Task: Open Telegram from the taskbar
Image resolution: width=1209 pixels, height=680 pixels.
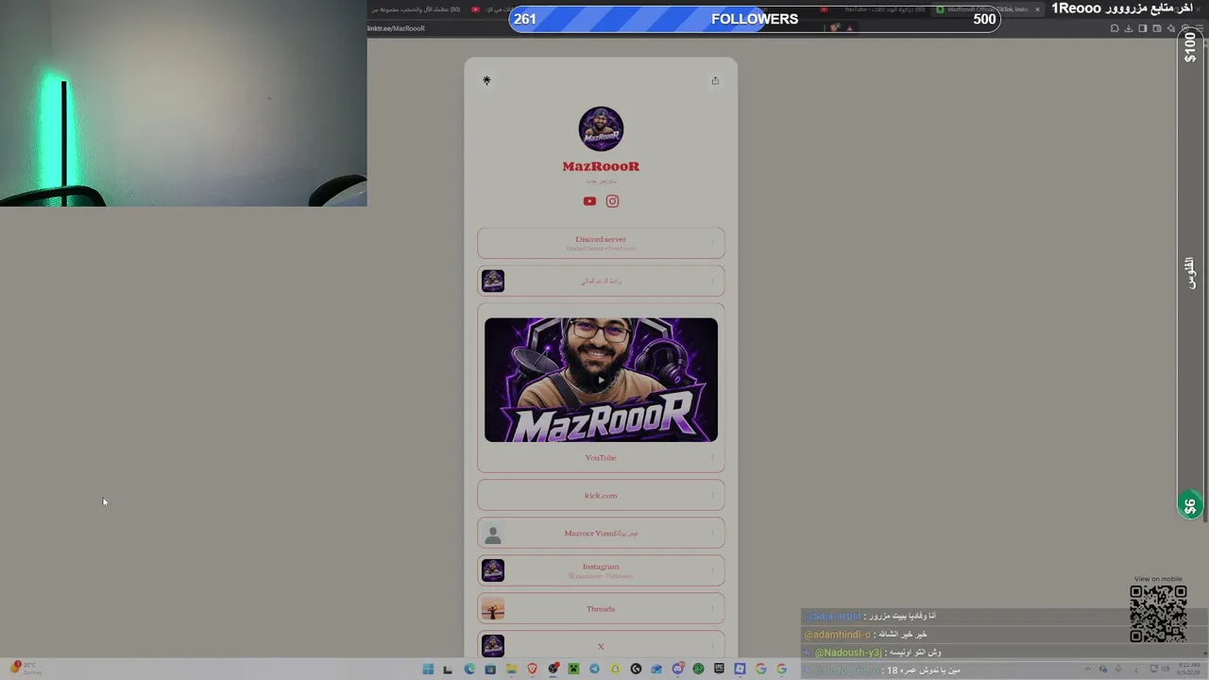Action: click(x=594, y=669)
